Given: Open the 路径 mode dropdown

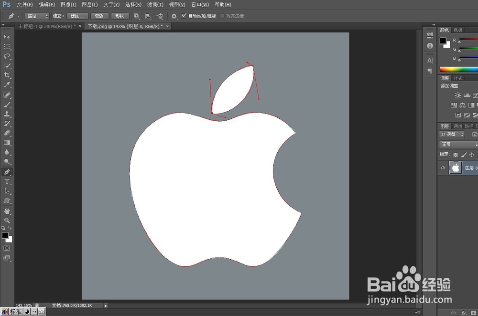Looking at the screenshot, I should click(x=37, y=16).
